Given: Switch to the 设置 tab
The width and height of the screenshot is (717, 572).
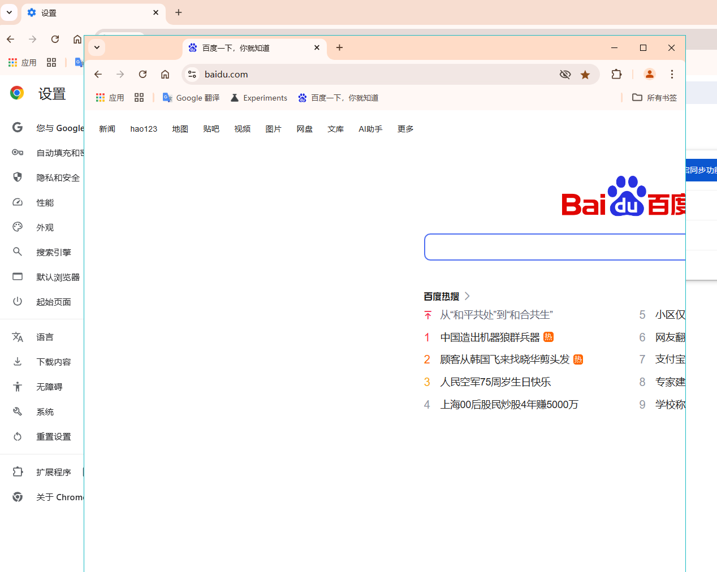Looking at the screenshot, I should point(93,13).
